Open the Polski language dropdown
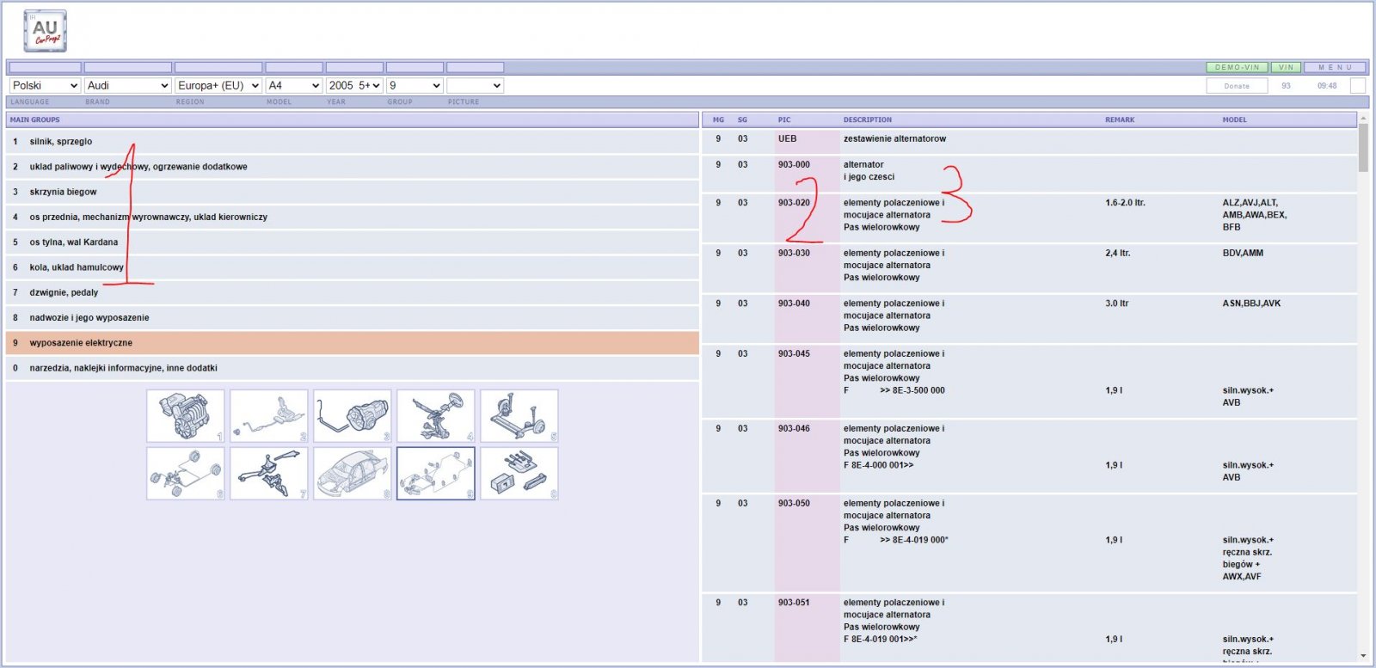 point(45,86)
